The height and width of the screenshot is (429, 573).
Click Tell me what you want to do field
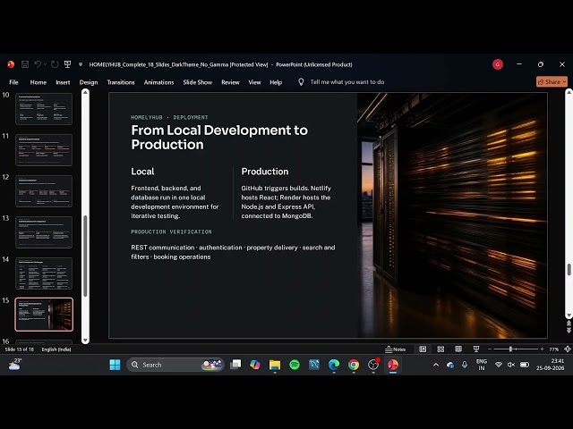point(347,82)
